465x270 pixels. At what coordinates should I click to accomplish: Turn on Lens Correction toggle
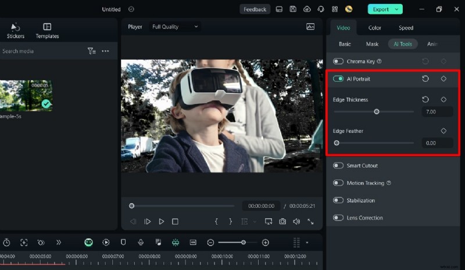tap(338, 218)
